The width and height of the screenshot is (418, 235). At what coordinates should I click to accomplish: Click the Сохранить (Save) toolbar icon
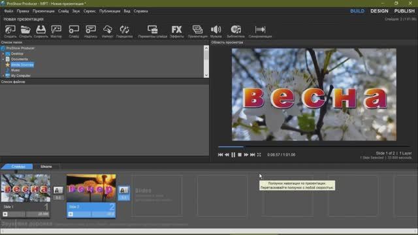tap(40, 31)
